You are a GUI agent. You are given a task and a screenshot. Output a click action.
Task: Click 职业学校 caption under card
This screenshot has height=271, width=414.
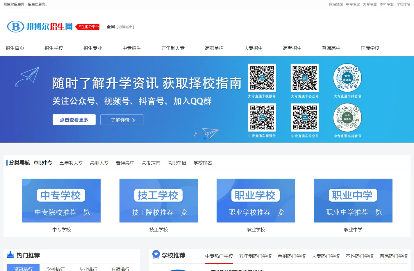tap(256, 230)
